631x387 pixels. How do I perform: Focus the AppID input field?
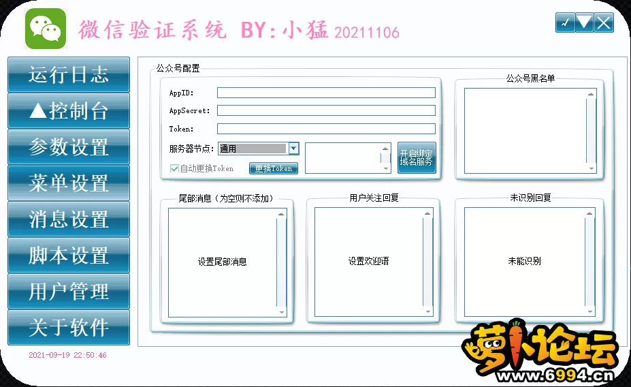point(326,93)
